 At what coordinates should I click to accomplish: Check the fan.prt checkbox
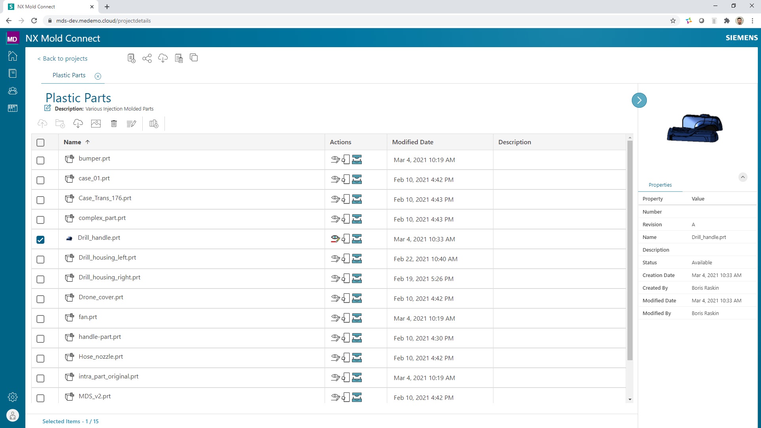tap(40, 319)
